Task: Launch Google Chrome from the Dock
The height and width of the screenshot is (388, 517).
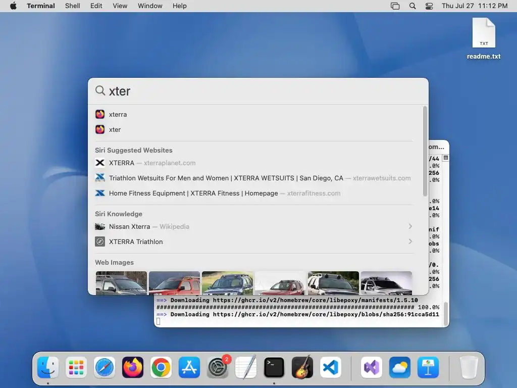Action: coord(161,367)
